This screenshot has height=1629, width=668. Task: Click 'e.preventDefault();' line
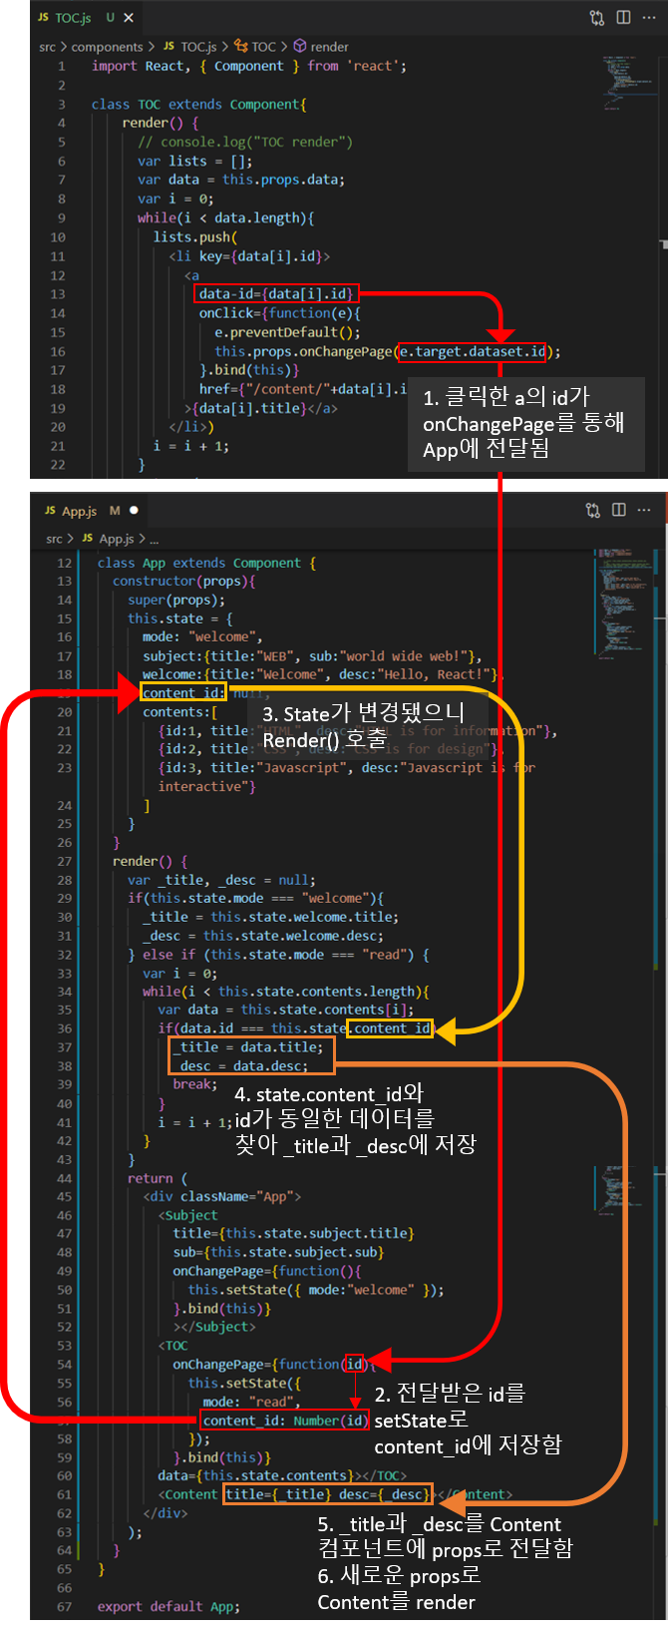tap(287, 332)
